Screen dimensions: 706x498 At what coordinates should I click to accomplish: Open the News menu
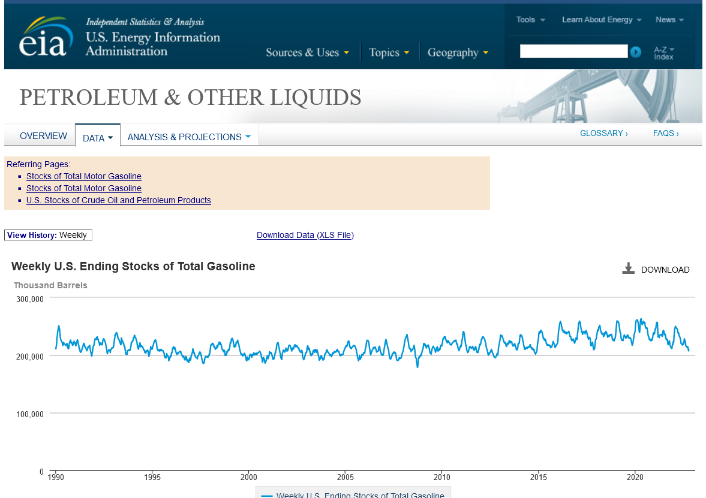[x=669, y=20]
